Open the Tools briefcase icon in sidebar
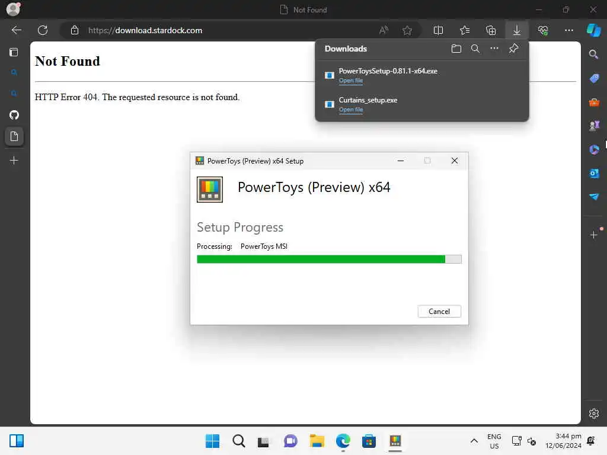This screenshot has width=607, height=455. pos(594,102)
